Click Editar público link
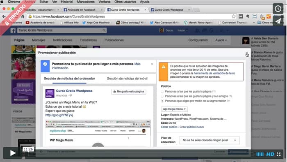Image resolution: width=287 pixels, height=162 pixels. click(x=169, y=127)
